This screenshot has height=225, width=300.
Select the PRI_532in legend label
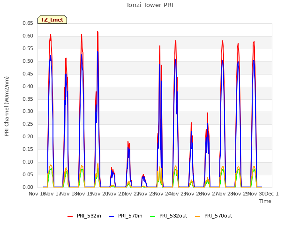(89, 216)
